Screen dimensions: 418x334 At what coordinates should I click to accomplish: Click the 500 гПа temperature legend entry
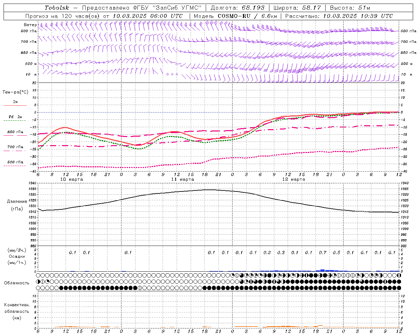[x=15, y=162]
